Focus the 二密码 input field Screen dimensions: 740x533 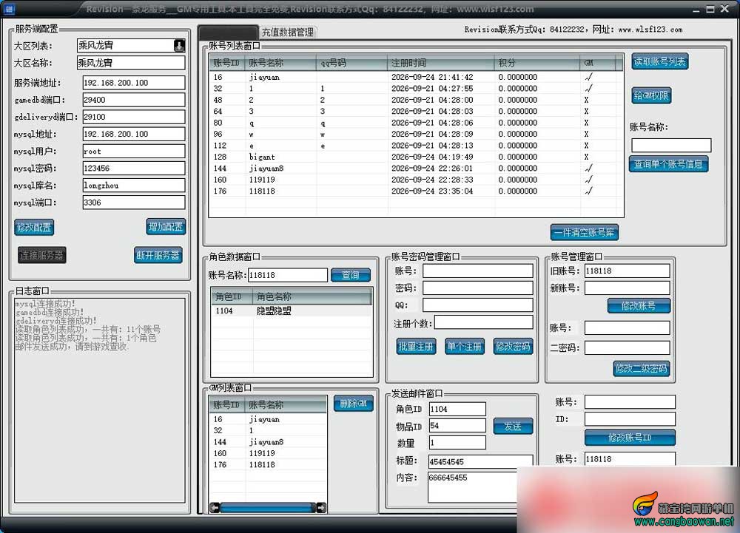628,347
